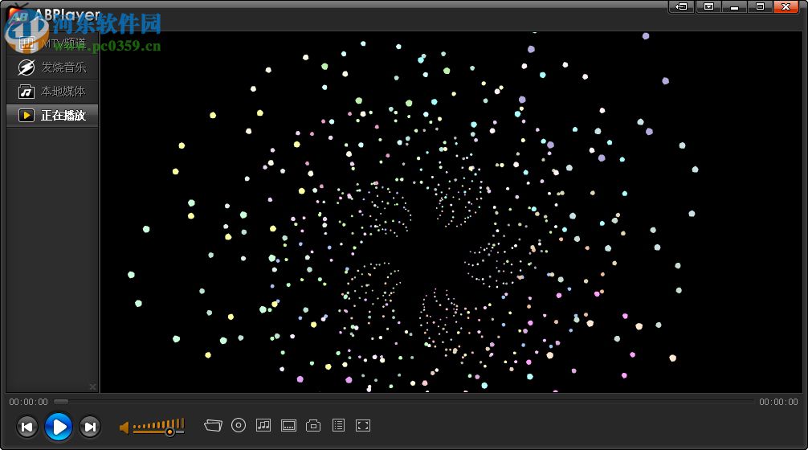Screen dimensions: 808x450
Task: Minimize the ABPlayer window
Action: (x=734, y=6)
